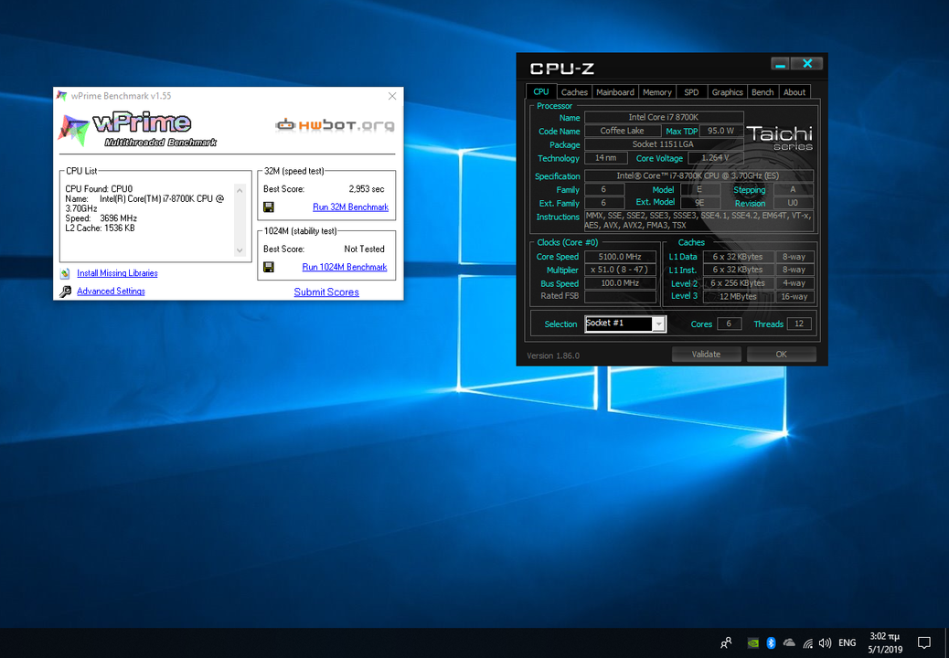The width and height of the screenshot is (949, 658).
Task: Click the "6 x 256 KBytes" Level 2 value
Action: [738, 283]
